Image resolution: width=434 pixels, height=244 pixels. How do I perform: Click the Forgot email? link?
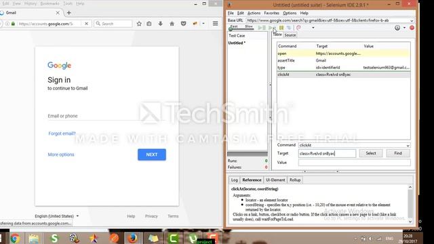[x=62, y=134]
